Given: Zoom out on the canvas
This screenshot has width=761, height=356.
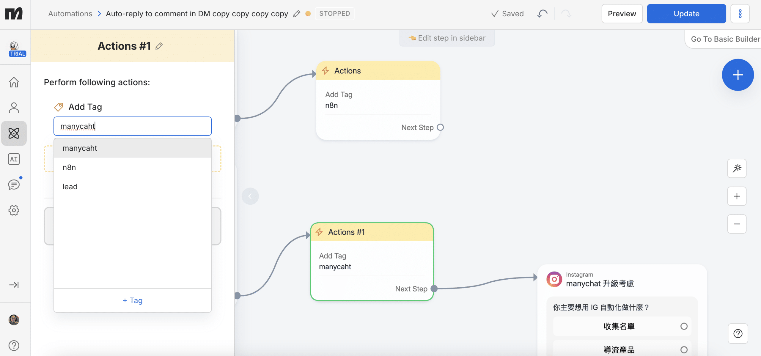Looking at the screenshot, I should point(737,224).
